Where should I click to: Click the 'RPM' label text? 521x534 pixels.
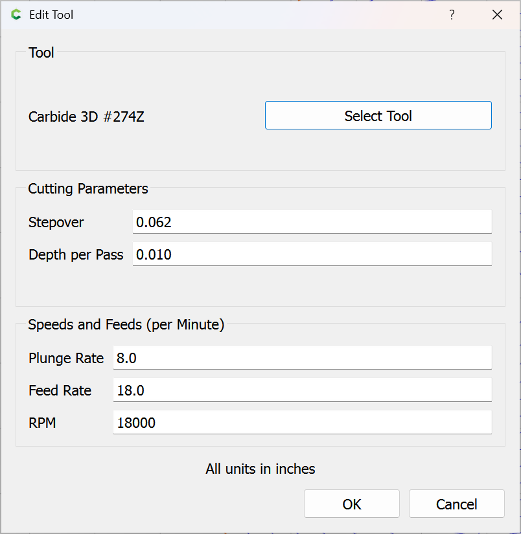[x=42, y=423]
